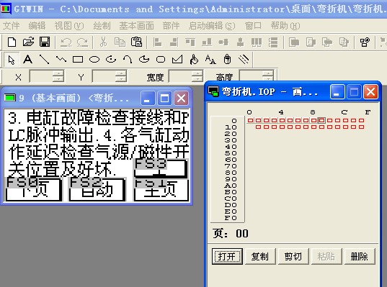
Task: Select the arrow pointer selection tool
Action: coord(12,60)
